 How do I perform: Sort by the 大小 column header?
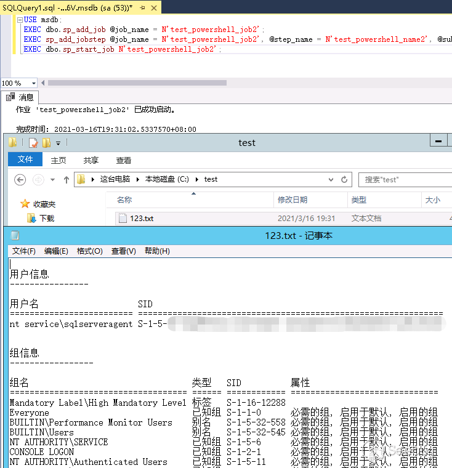436,200
